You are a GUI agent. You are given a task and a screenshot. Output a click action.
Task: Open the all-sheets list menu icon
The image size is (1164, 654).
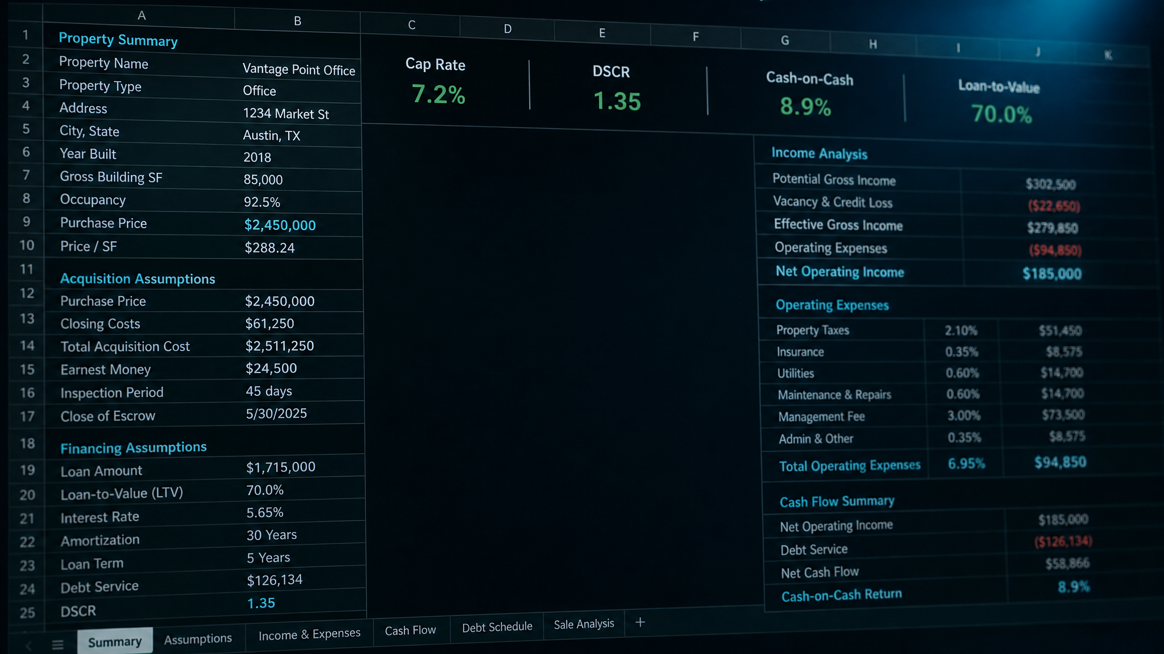57,644
